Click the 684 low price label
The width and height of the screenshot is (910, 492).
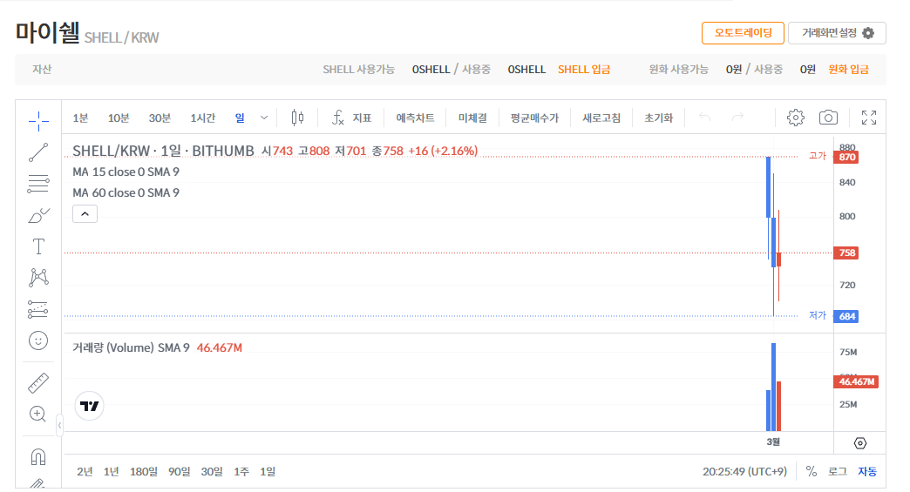[x=846, y=316]
